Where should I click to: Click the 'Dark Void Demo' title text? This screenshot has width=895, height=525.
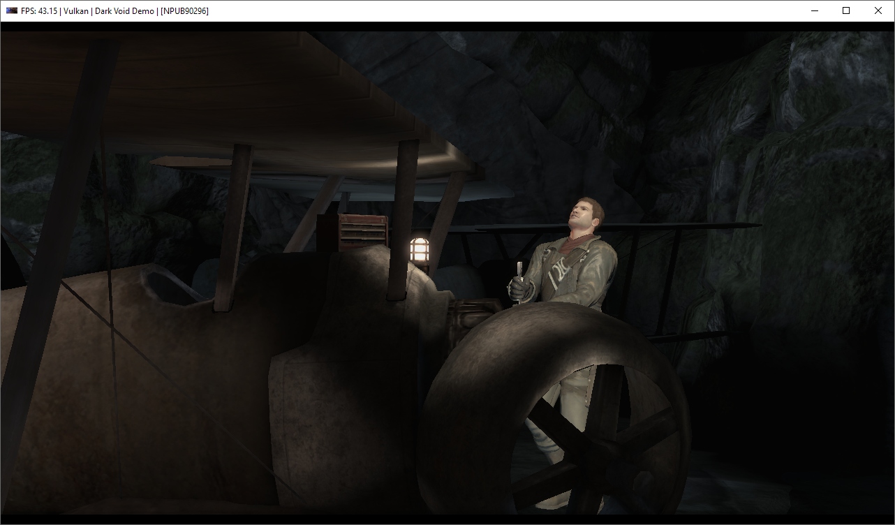coord(124,11)
